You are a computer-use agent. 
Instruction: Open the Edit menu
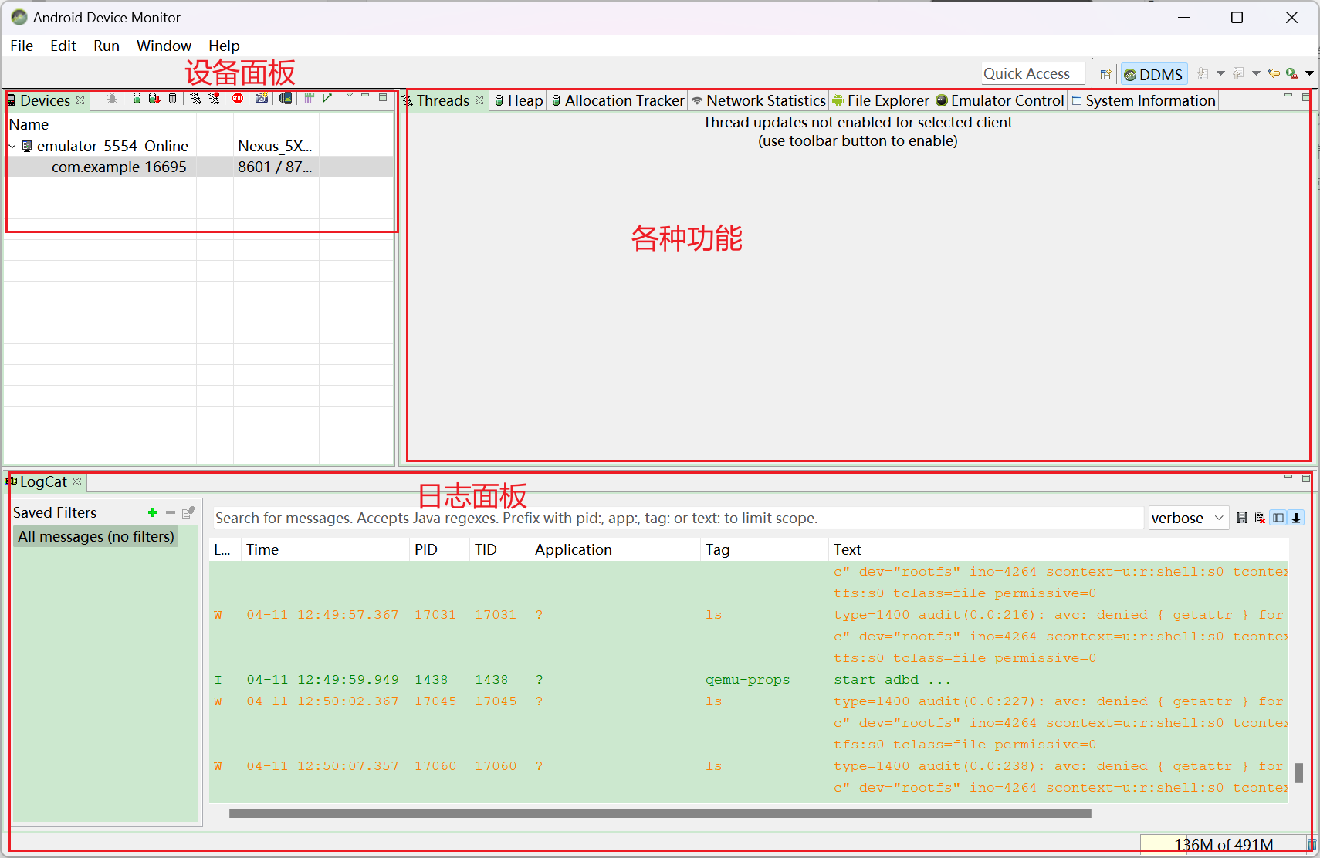click(x=63, y=46)
